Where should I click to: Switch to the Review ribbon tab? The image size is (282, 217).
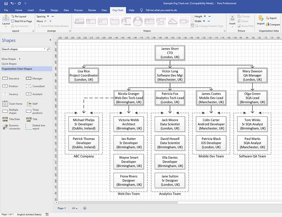tap(92, 10)
